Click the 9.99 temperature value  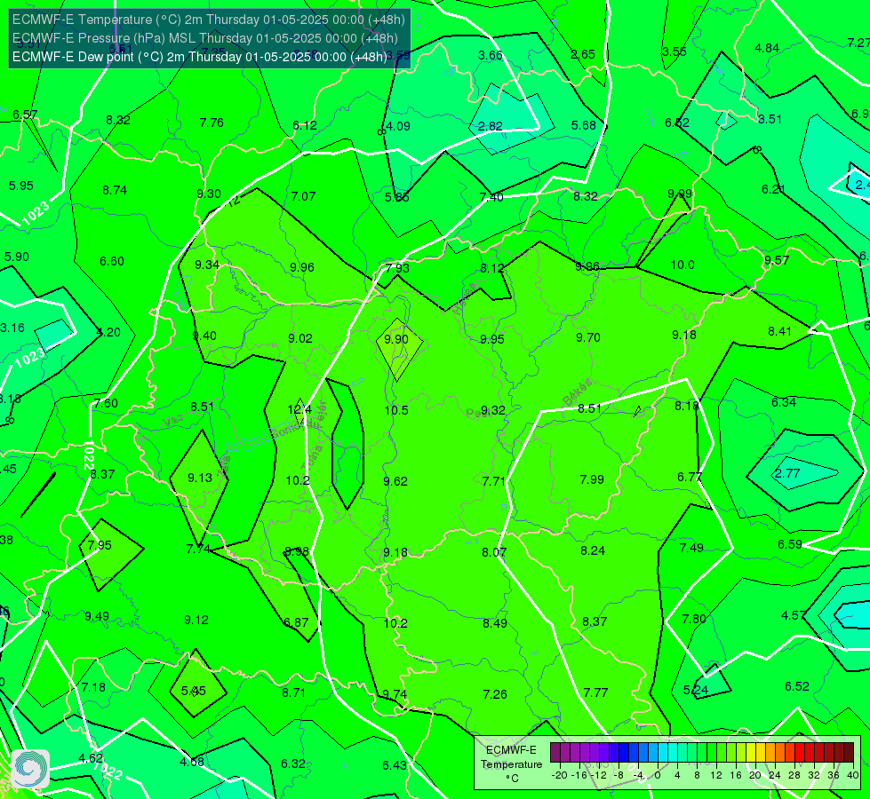(x=680, y=194)
